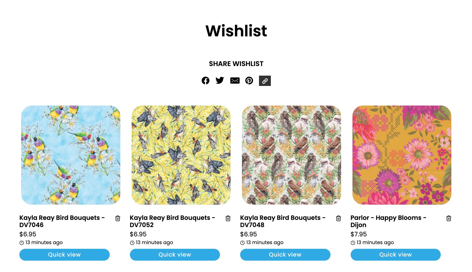Screen dimensions: 472x272
Task: Open Parlor - Happy Blooms - Dijon title
Action: pos(388,221)
